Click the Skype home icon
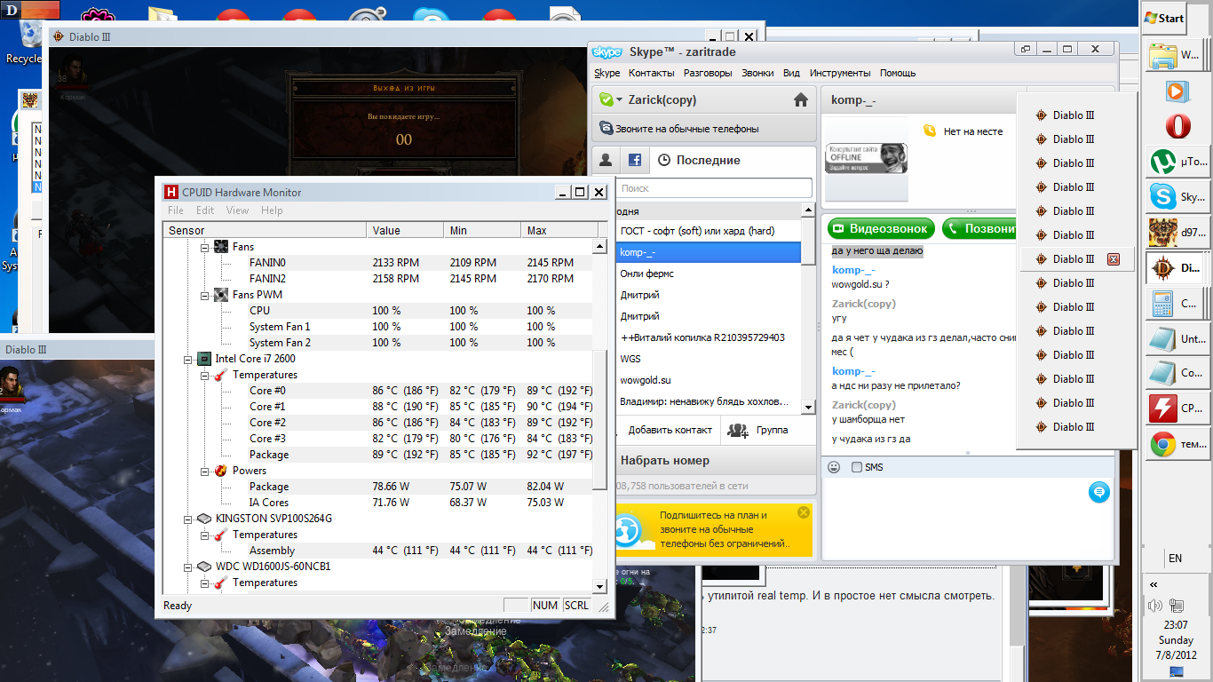The width and height of the screenshot is (1213, 682). [800, 100]
